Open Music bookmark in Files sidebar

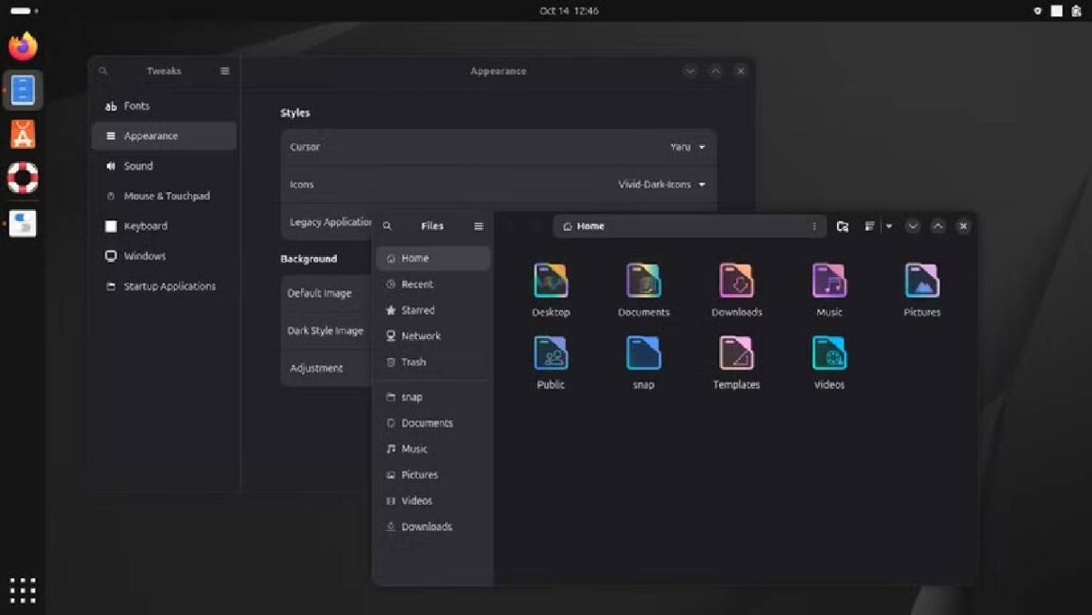tap(433, 448)
